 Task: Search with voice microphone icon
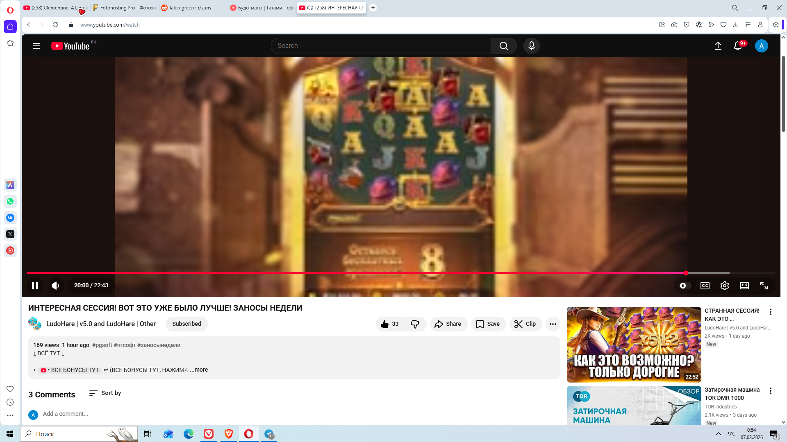(x=531, y=46)
